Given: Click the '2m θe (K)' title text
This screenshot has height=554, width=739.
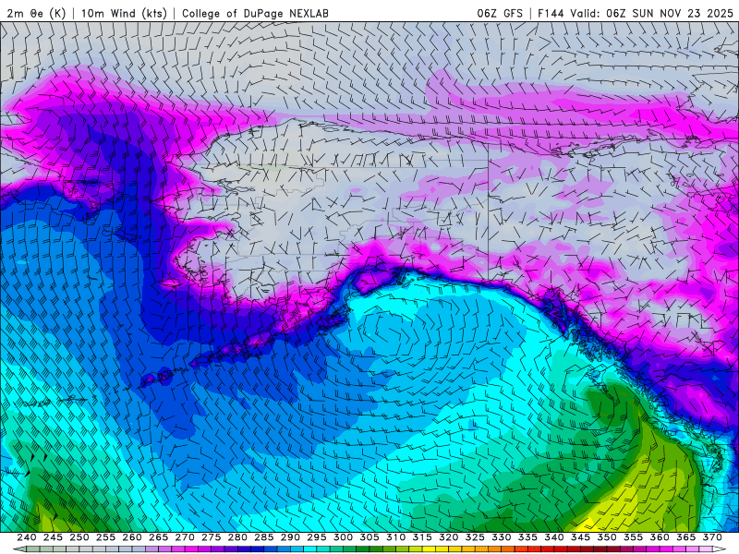Looking at the screenshot, I should point(36,13).
